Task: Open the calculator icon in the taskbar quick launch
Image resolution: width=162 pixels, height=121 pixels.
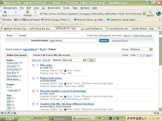Action: (x=118, y=118)
